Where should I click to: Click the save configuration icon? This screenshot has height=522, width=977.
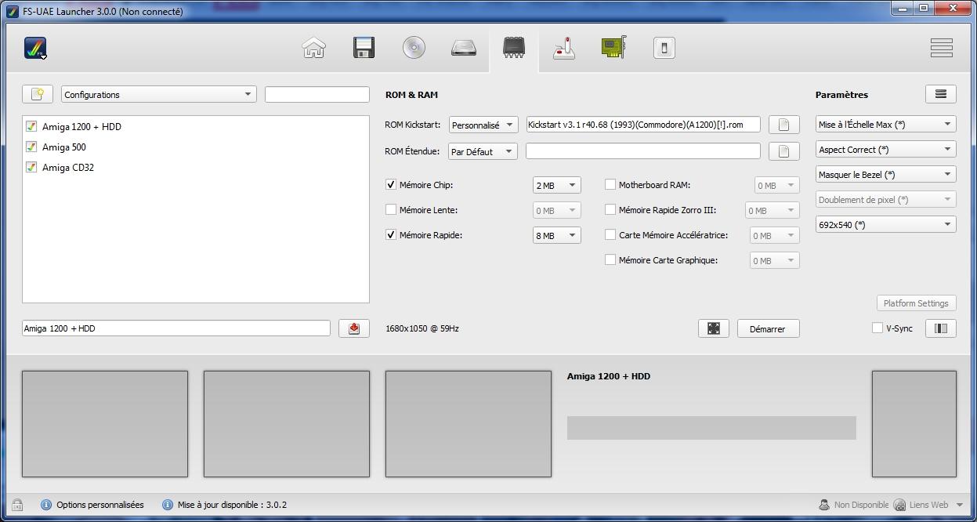tap(353, 328)
